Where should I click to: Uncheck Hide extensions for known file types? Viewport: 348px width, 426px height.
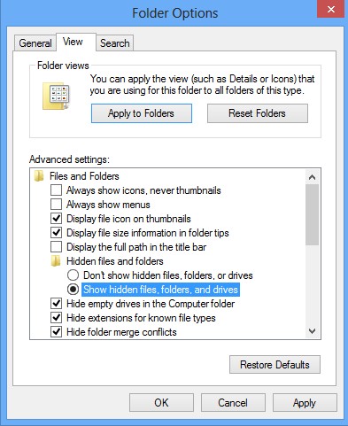tap(56, 318)
